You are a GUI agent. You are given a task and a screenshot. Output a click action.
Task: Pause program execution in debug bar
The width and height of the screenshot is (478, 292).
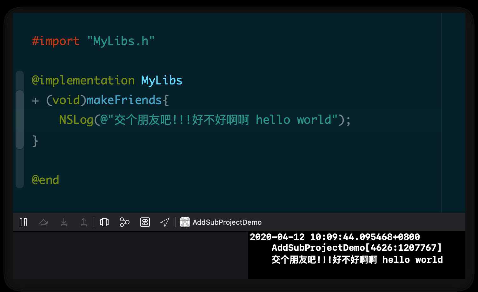[x=23, y=222]
